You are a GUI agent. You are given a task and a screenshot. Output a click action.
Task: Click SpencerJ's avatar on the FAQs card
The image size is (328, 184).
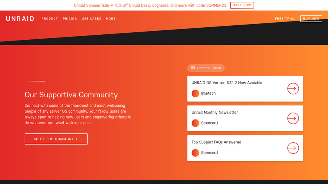click(x=195, y=153)
